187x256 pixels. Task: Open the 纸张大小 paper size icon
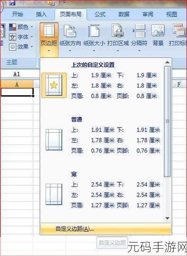tap(94, 31)
